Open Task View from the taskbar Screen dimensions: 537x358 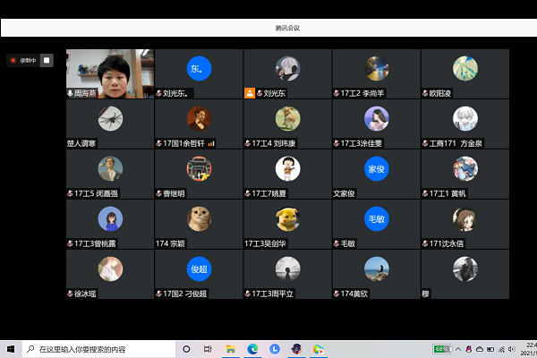(207, 348)
